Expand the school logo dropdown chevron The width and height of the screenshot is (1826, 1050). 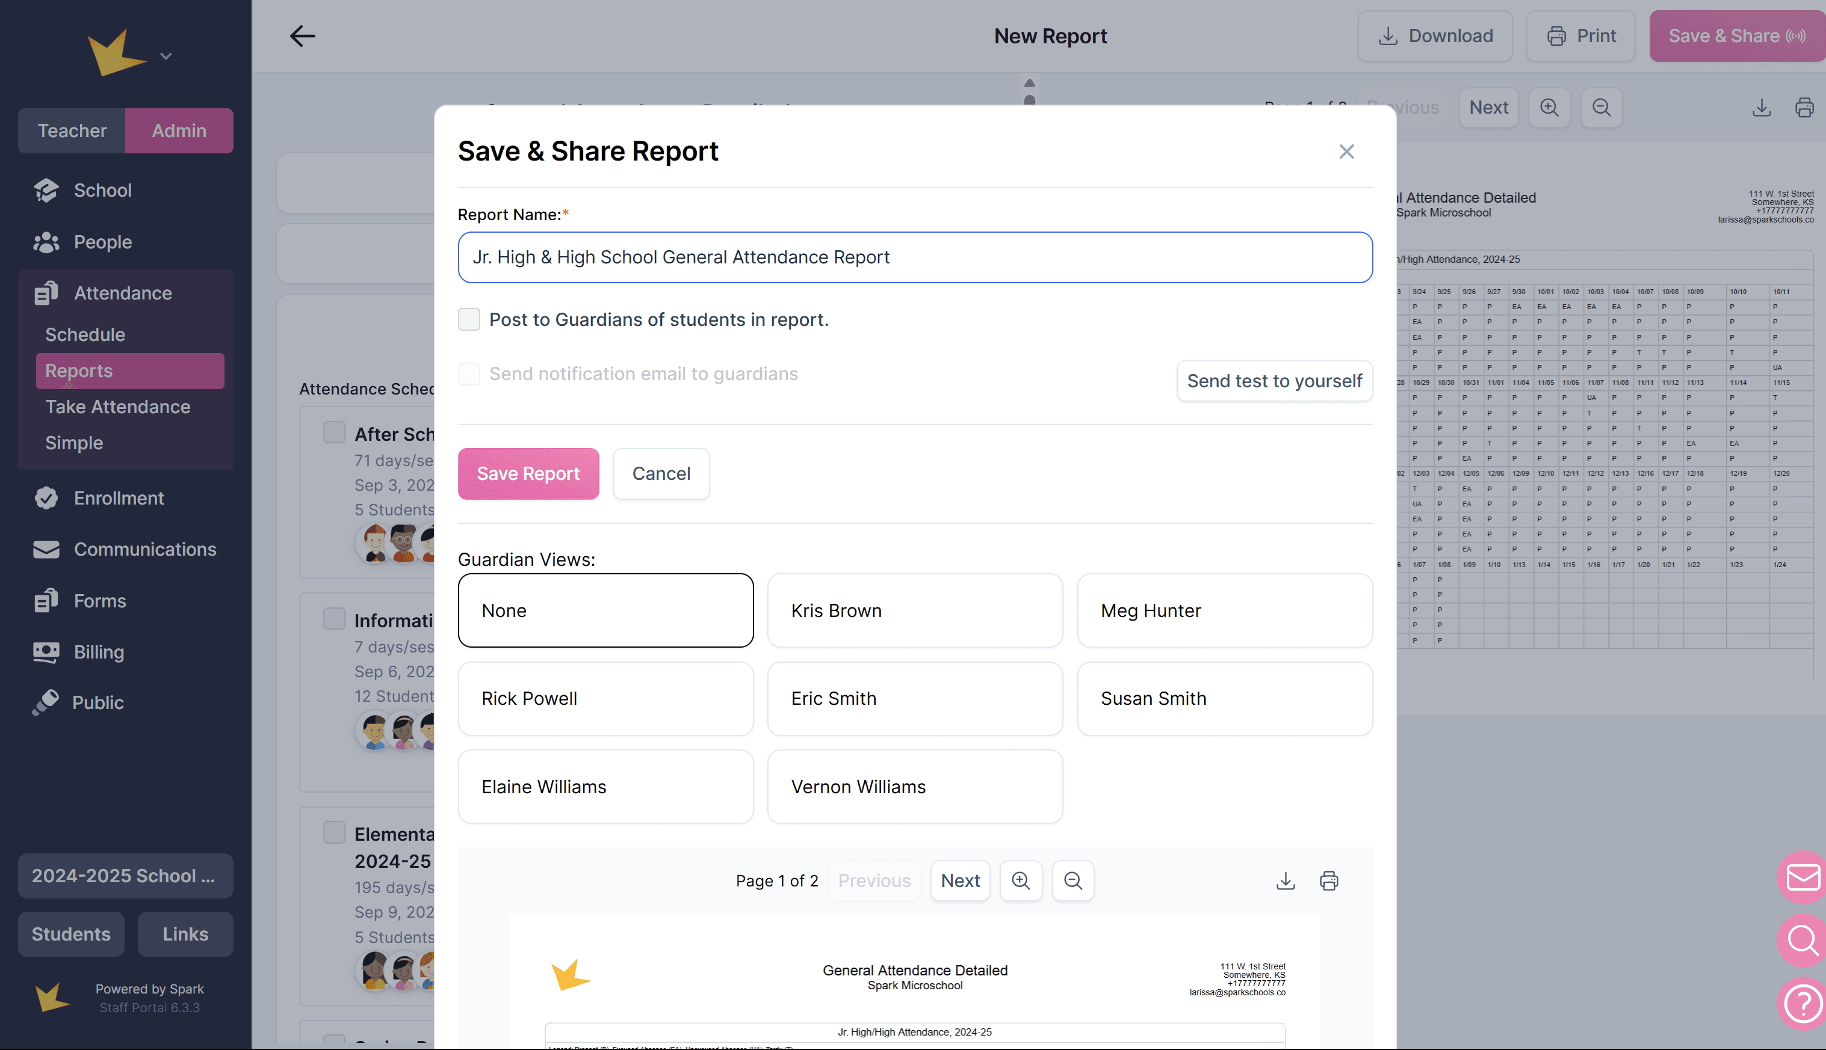point(166,57)
